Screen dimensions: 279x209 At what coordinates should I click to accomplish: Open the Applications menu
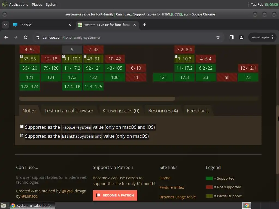(19, 4)
